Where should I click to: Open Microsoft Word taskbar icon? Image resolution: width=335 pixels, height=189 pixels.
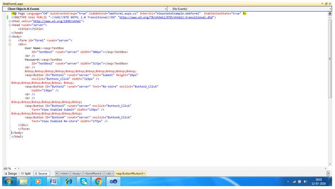click(x=53, y=182)
